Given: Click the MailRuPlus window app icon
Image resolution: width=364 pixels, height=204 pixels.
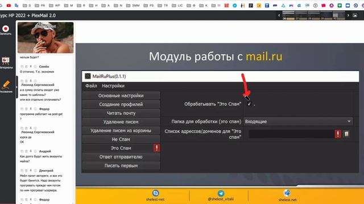Looking at the screenshot, I should (x=88, y=76).
